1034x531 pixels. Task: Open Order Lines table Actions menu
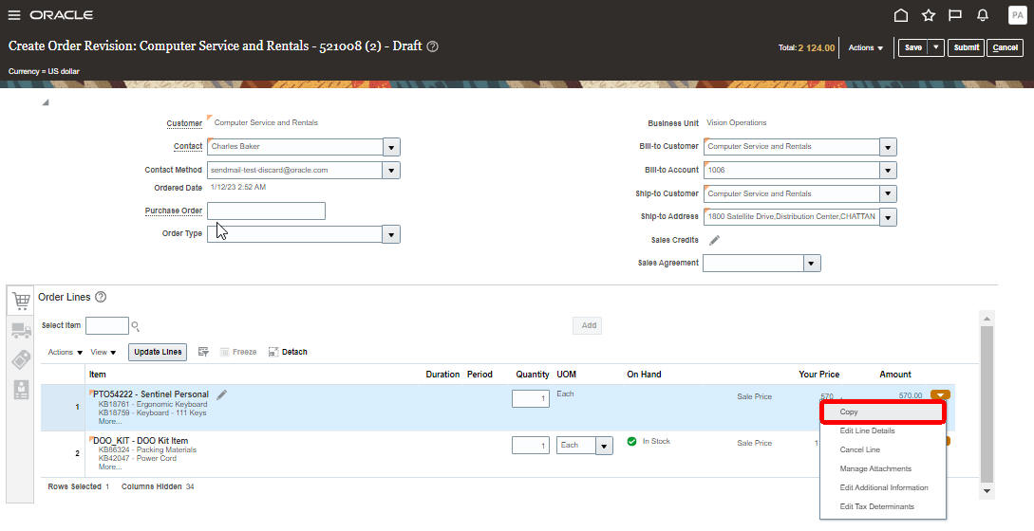pyautogui.click(x=66, y=353)
